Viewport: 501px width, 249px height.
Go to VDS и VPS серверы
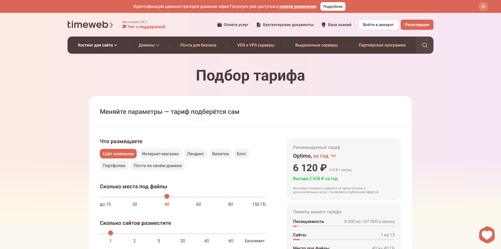256,45
